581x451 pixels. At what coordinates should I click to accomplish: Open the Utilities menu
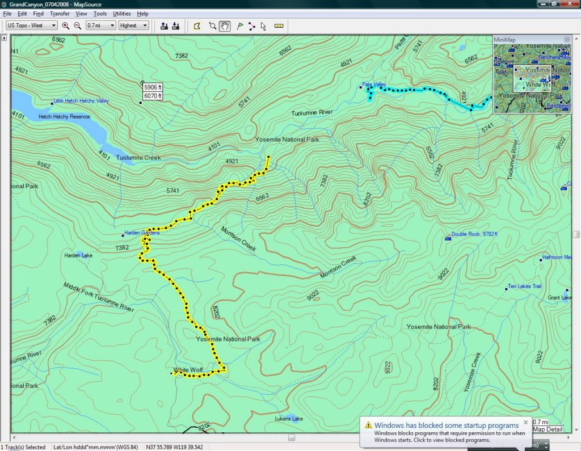click(121, 14)
